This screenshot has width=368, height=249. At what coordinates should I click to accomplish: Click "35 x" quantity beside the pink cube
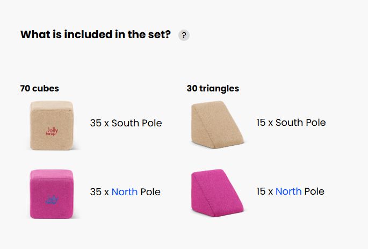[99, 192]
